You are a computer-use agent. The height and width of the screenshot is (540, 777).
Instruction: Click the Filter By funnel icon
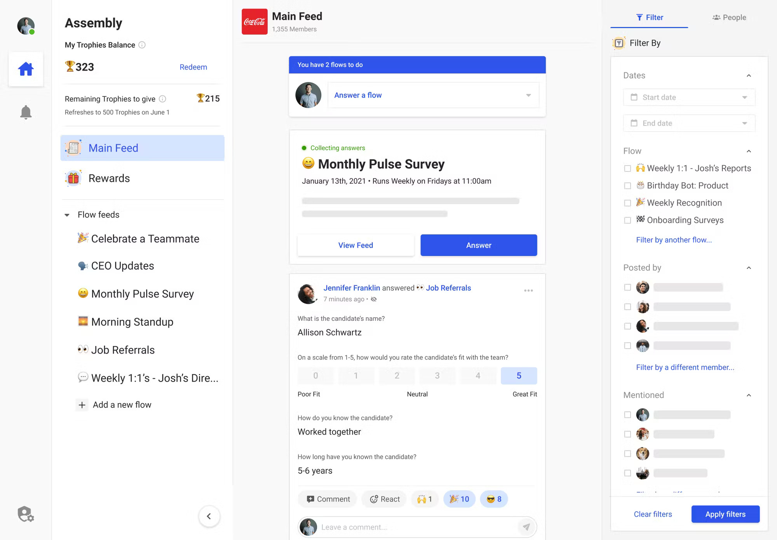(x=618, y=43)
